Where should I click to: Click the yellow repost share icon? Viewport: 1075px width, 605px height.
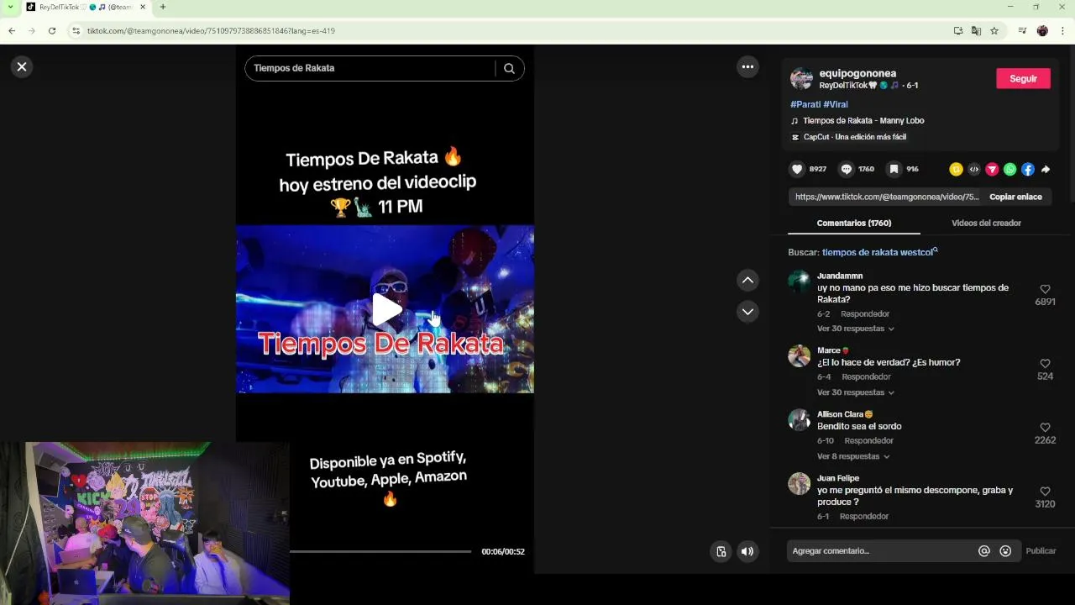pos(956,169)
